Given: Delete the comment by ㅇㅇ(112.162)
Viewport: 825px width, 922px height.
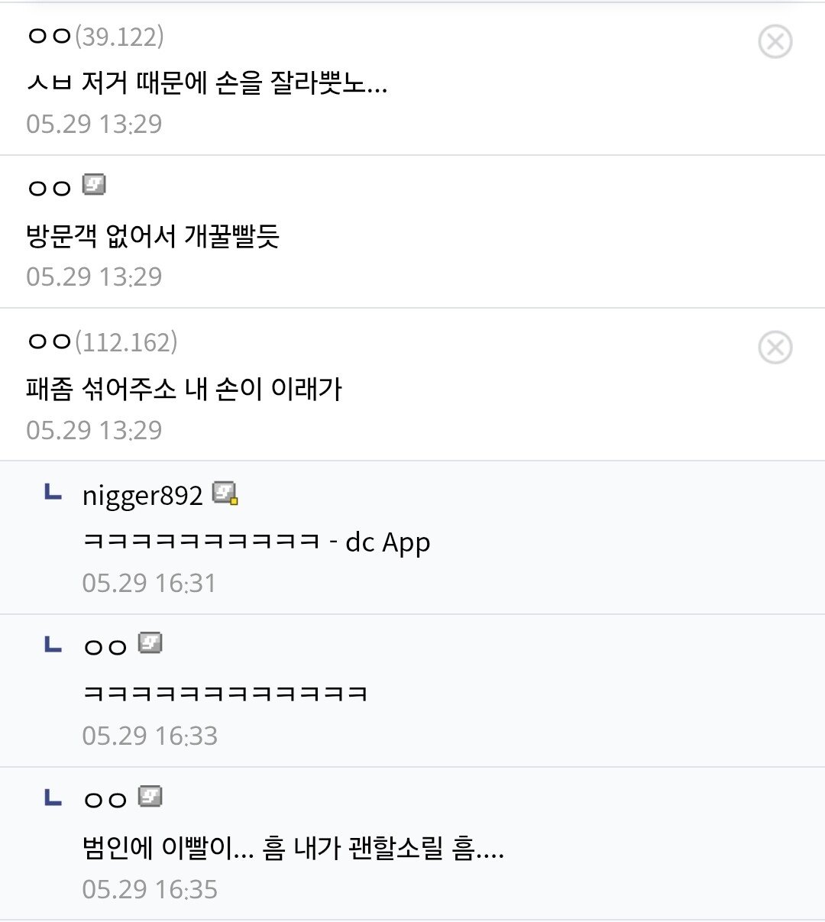Looking at the screenshot, I should pos(775,348).
